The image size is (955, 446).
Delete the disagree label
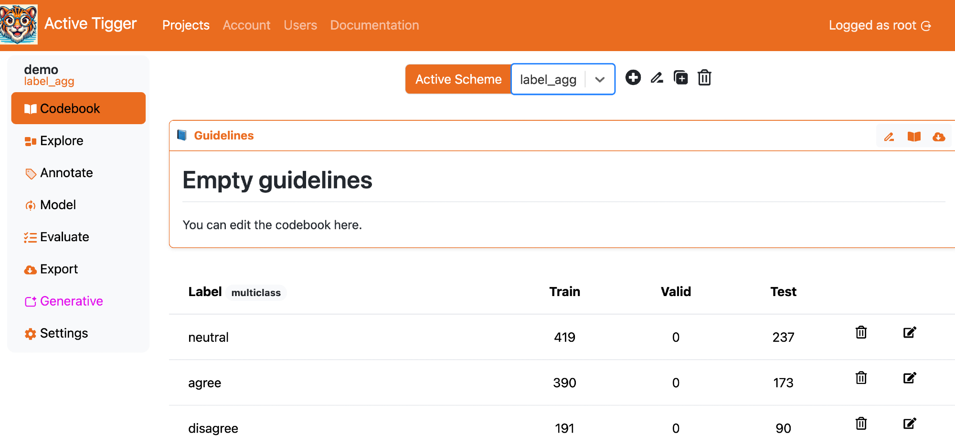pos(861,424)
